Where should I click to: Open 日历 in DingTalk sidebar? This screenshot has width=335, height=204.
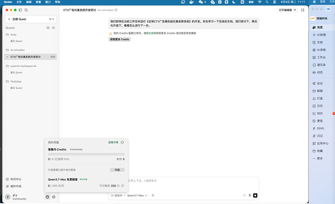(x=318, y=106)
